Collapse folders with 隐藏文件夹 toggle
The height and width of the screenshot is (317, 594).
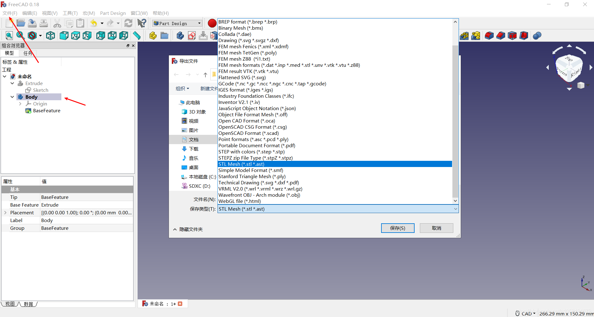point(188,229)
